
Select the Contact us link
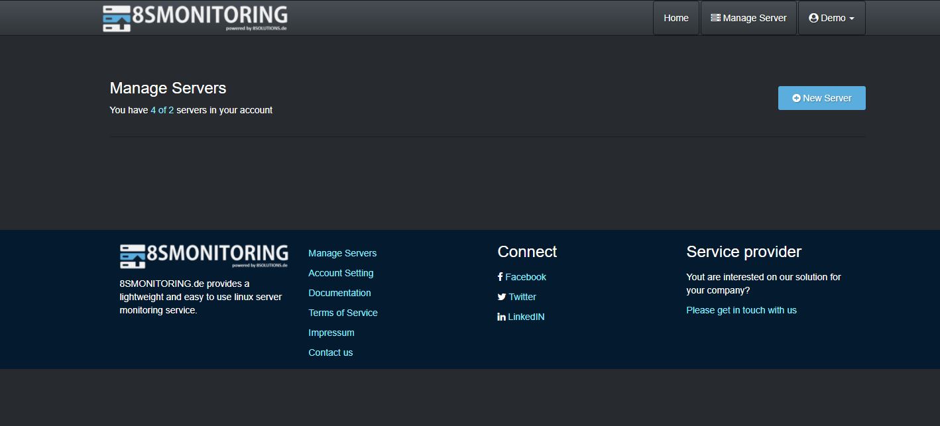[330, 352]
